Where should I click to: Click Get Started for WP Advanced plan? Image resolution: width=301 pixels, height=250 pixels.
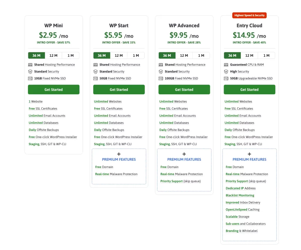pyautogui.click(x=184, y=90)
